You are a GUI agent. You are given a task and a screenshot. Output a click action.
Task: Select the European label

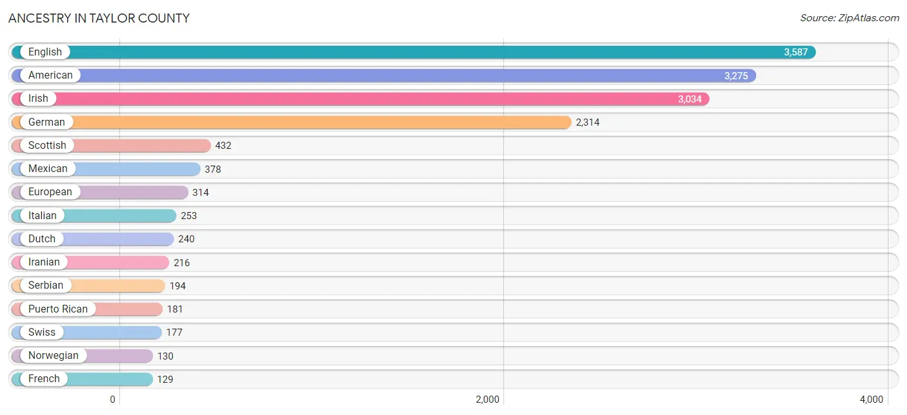click(50, 192)
